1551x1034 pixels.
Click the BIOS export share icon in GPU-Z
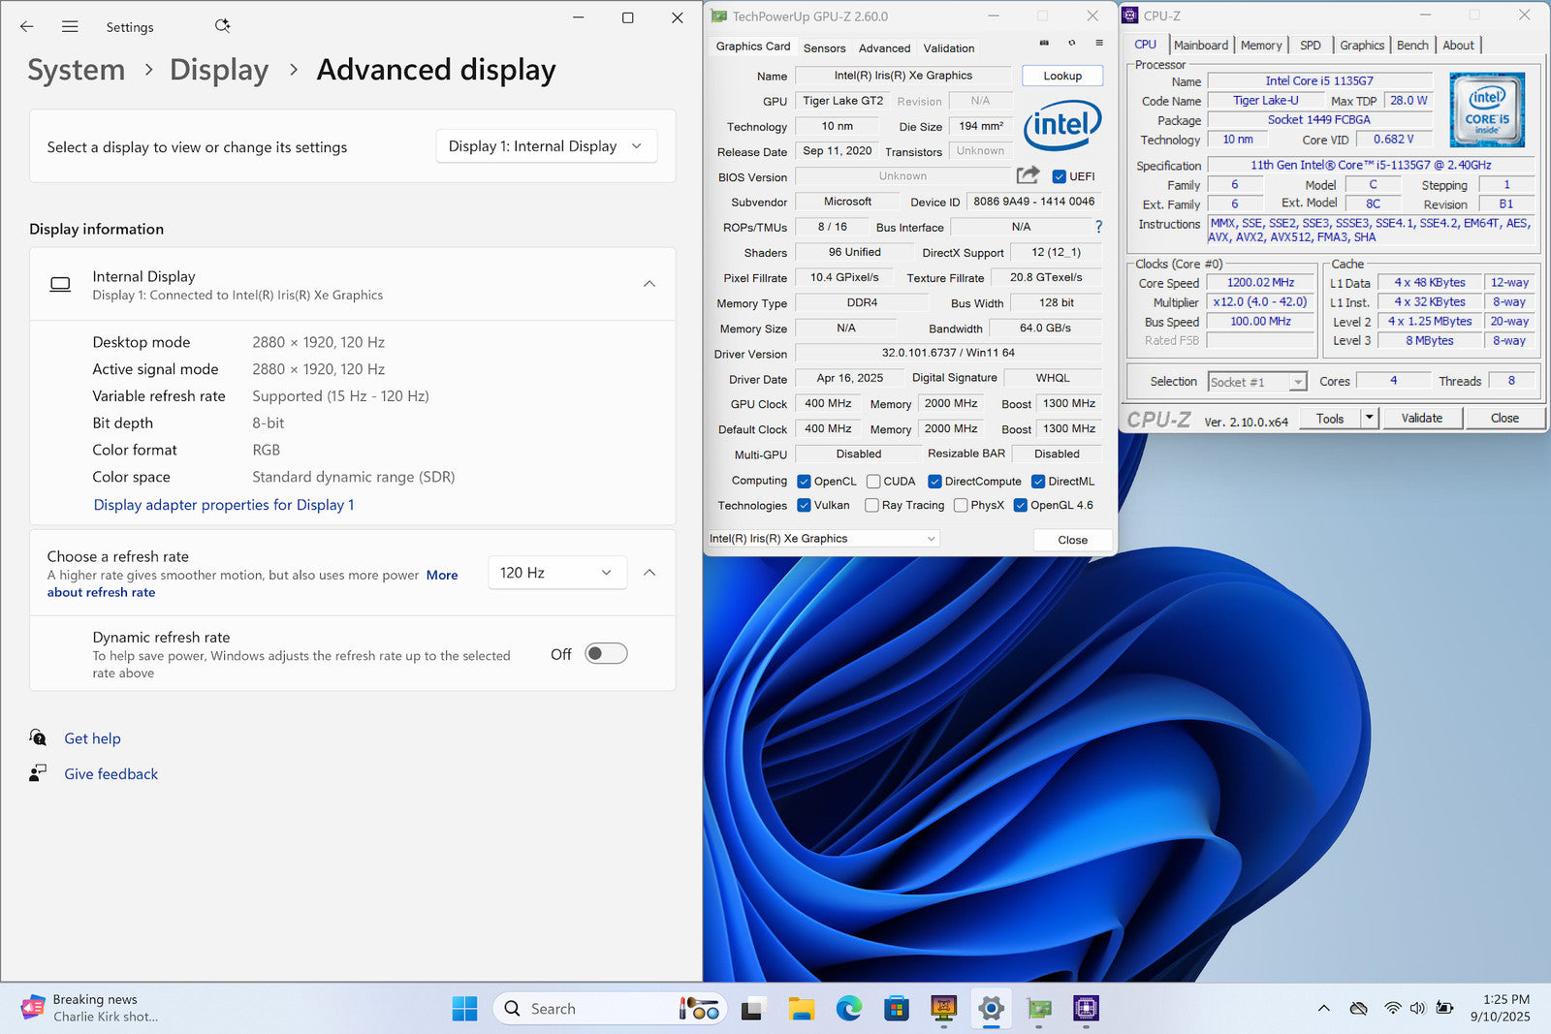click(1028, 175)
